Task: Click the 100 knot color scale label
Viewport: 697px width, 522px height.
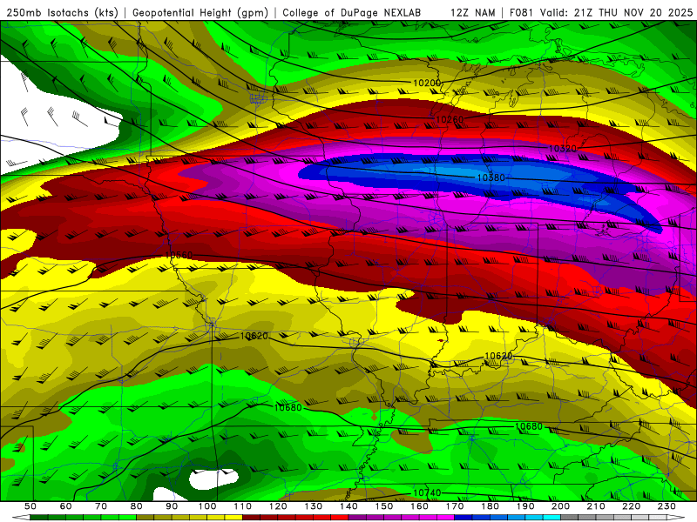Action: tap(207, 506)
